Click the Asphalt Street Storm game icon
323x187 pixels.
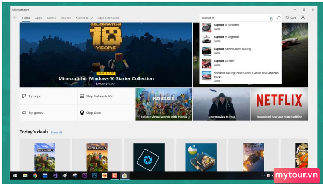(206, 51)
